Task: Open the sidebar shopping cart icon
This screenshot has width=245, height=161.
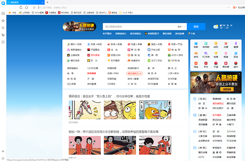Action: coord(3,35)
